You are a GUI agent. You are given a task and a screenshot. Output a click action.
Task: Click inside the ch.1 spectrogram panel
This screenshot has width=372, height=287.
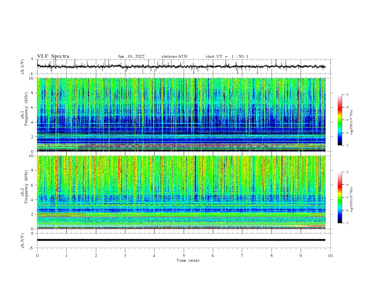181,114
